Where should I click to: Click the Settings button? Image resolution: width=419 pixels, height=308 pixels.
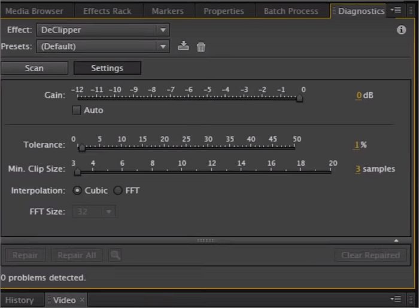coord(107,68)
